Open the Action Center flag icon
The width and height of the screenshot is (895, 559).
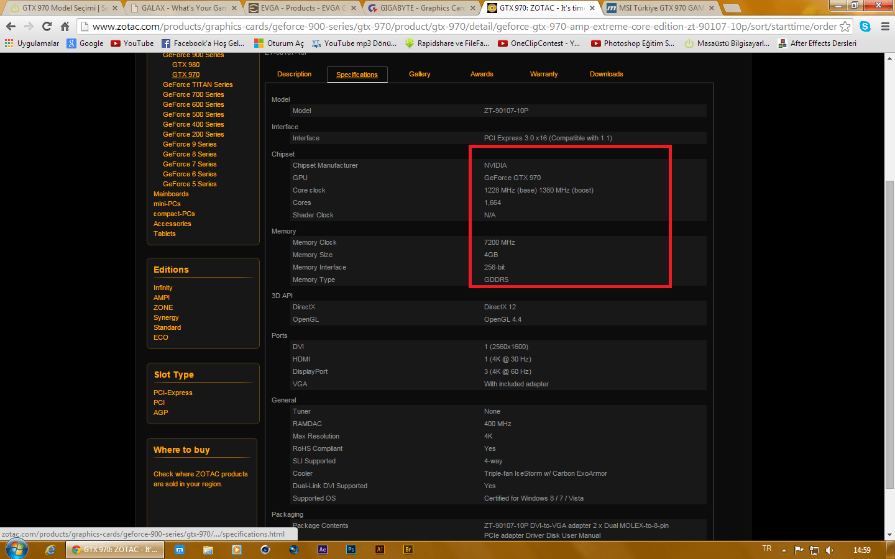[x=799, y=550]
